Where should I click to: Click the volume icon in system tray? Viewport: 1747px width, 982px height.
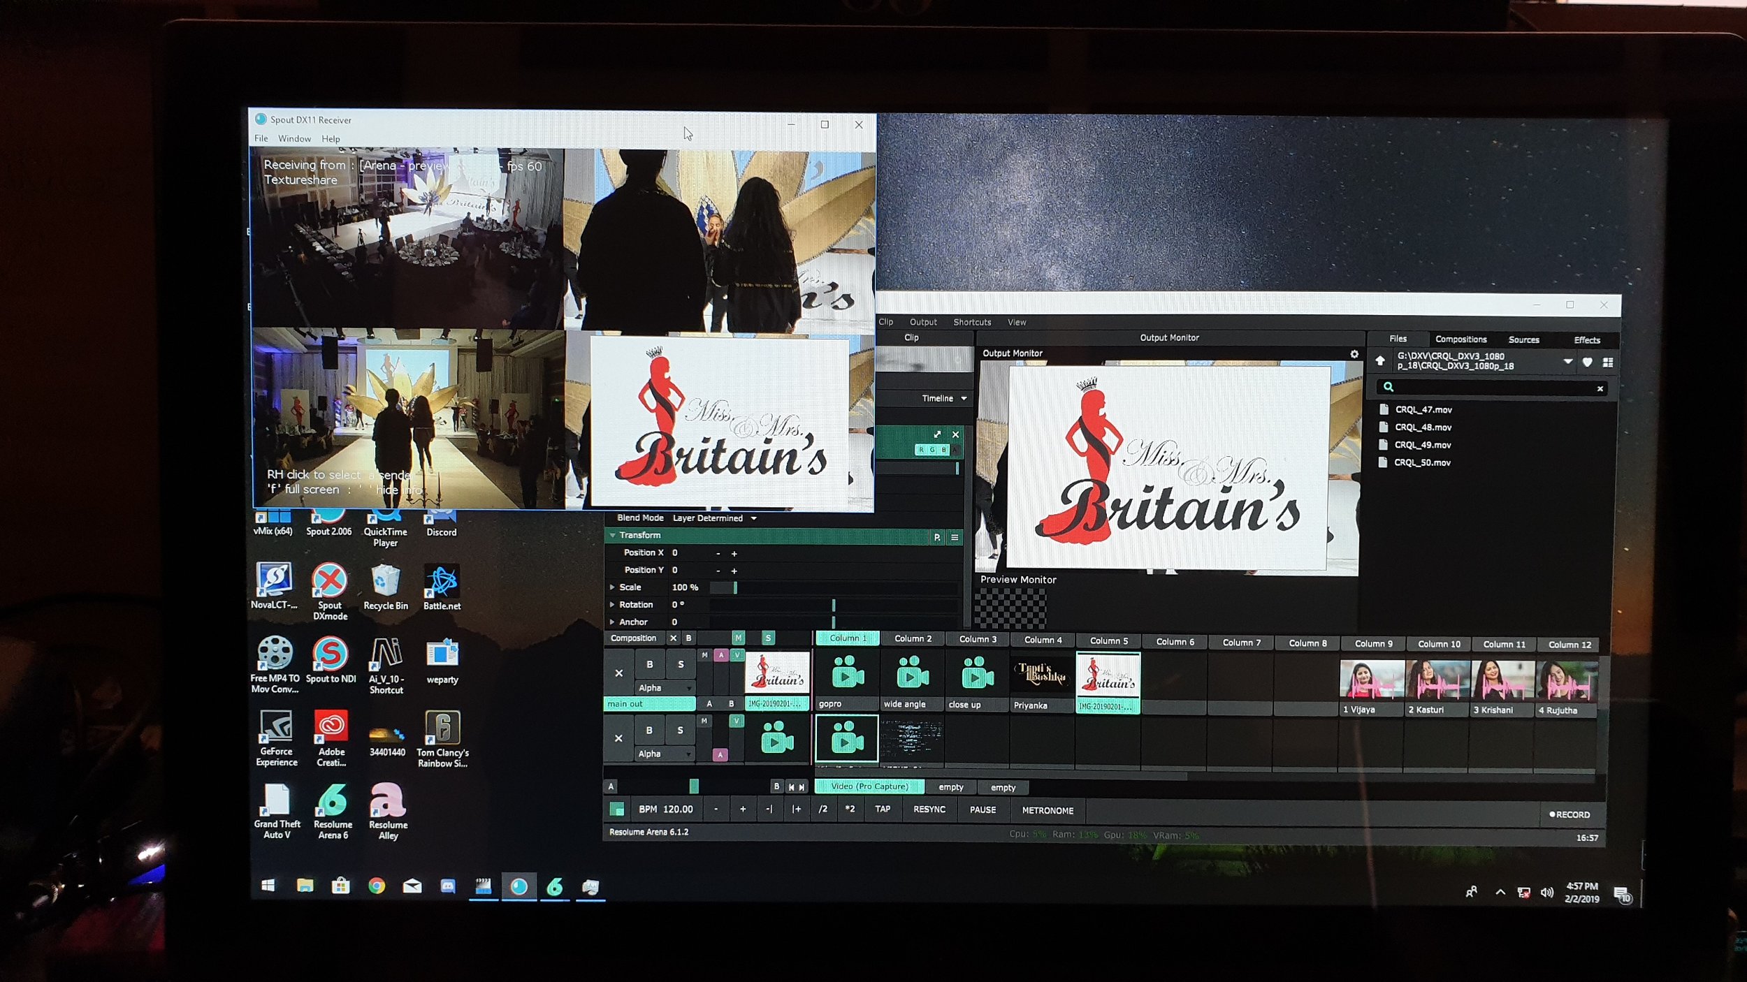[x=1546, y=893]
